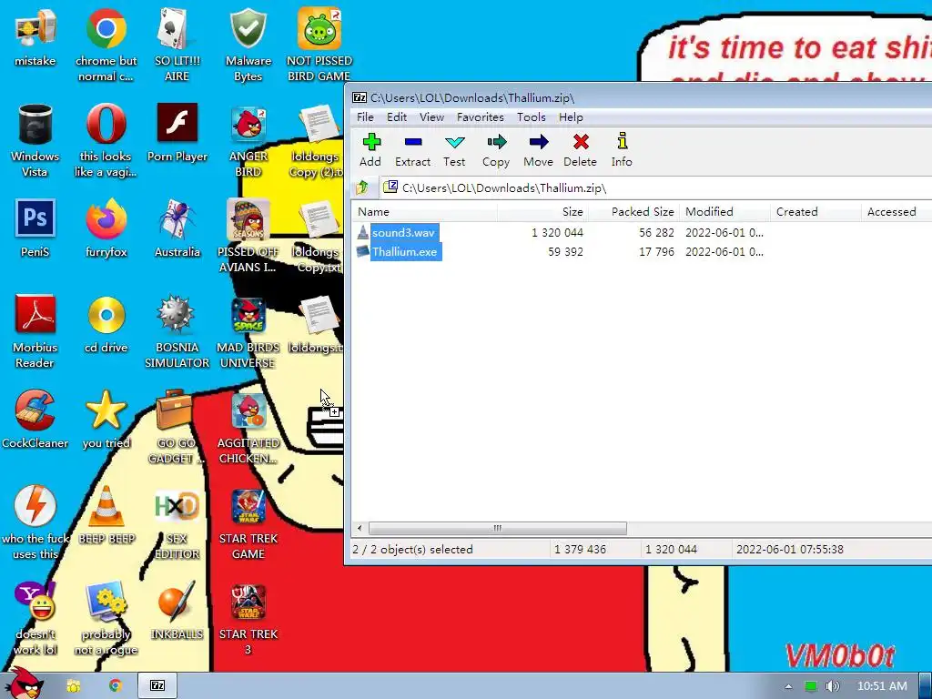
Task: Select the 'you tried' star icon
Action: click(106, 419)
